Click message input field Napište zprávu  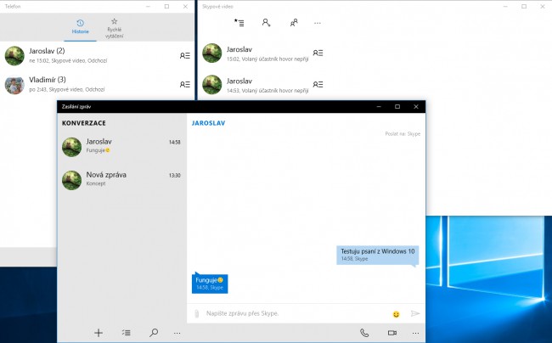point(296,313)
